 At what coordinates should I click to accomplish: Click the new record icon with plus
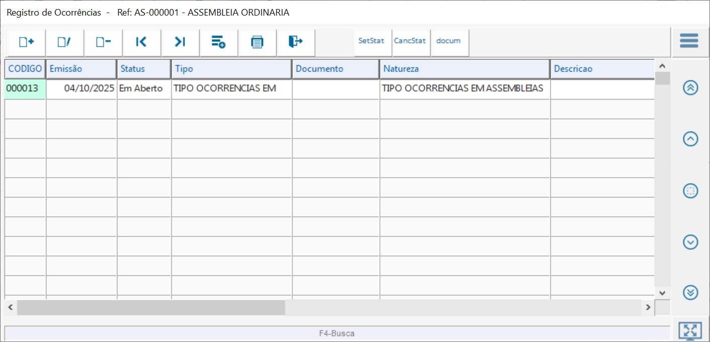pos(26,42)
